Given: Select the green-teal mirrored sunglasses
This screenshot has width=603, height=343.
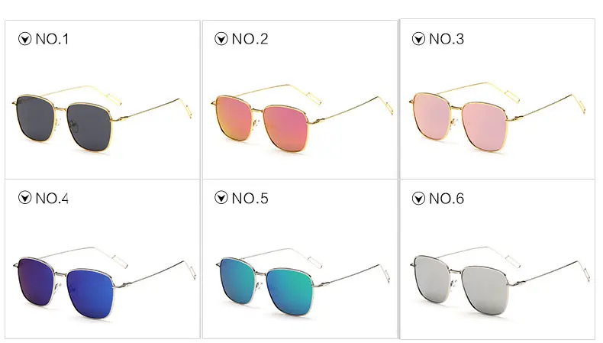Looking at the screenshot, I should 303,282.
